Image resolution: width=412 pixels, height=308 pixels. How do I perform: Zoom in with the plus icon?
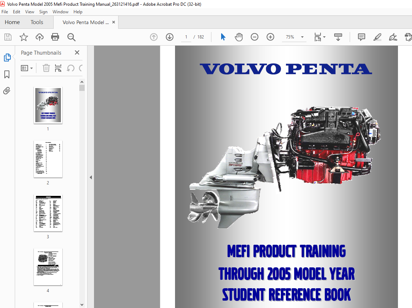coord(270,37)
